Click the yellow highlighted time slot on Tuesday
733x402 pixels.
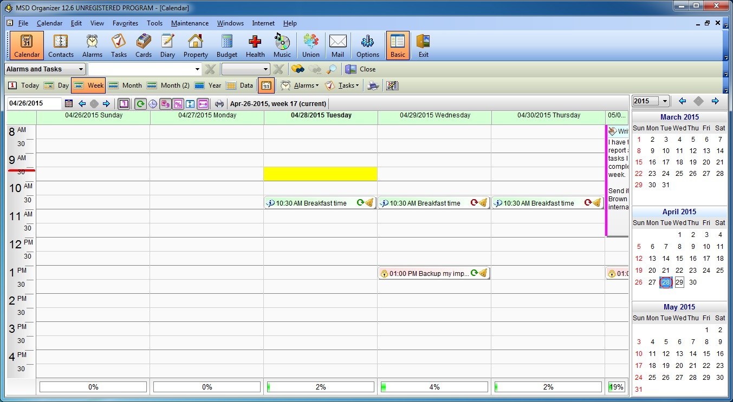[320, 174]
